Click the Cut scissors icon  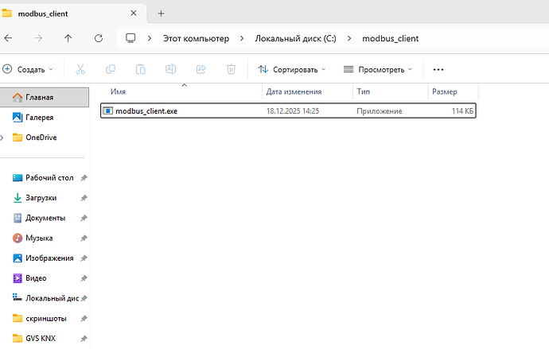click(x=80, y=69)
